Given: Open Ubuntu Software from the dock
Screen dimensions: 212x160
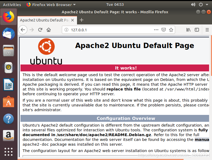Looking at the screenshot, I should [9, 102].
